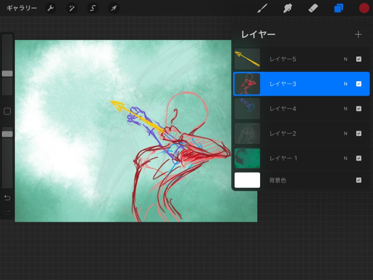This screenshot has height=280, width=373.
Task: Tap the sidebar modify square button
Action: click(7, 111)
